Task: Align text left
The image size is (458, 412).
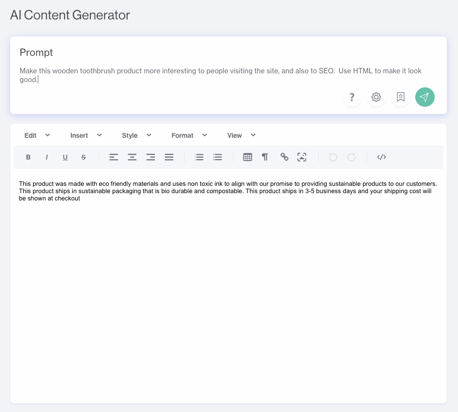Action: tap(114, 157)
